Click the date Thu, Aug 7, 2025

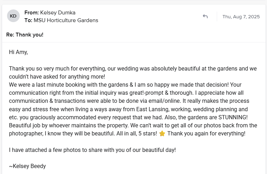coord(241,16)
